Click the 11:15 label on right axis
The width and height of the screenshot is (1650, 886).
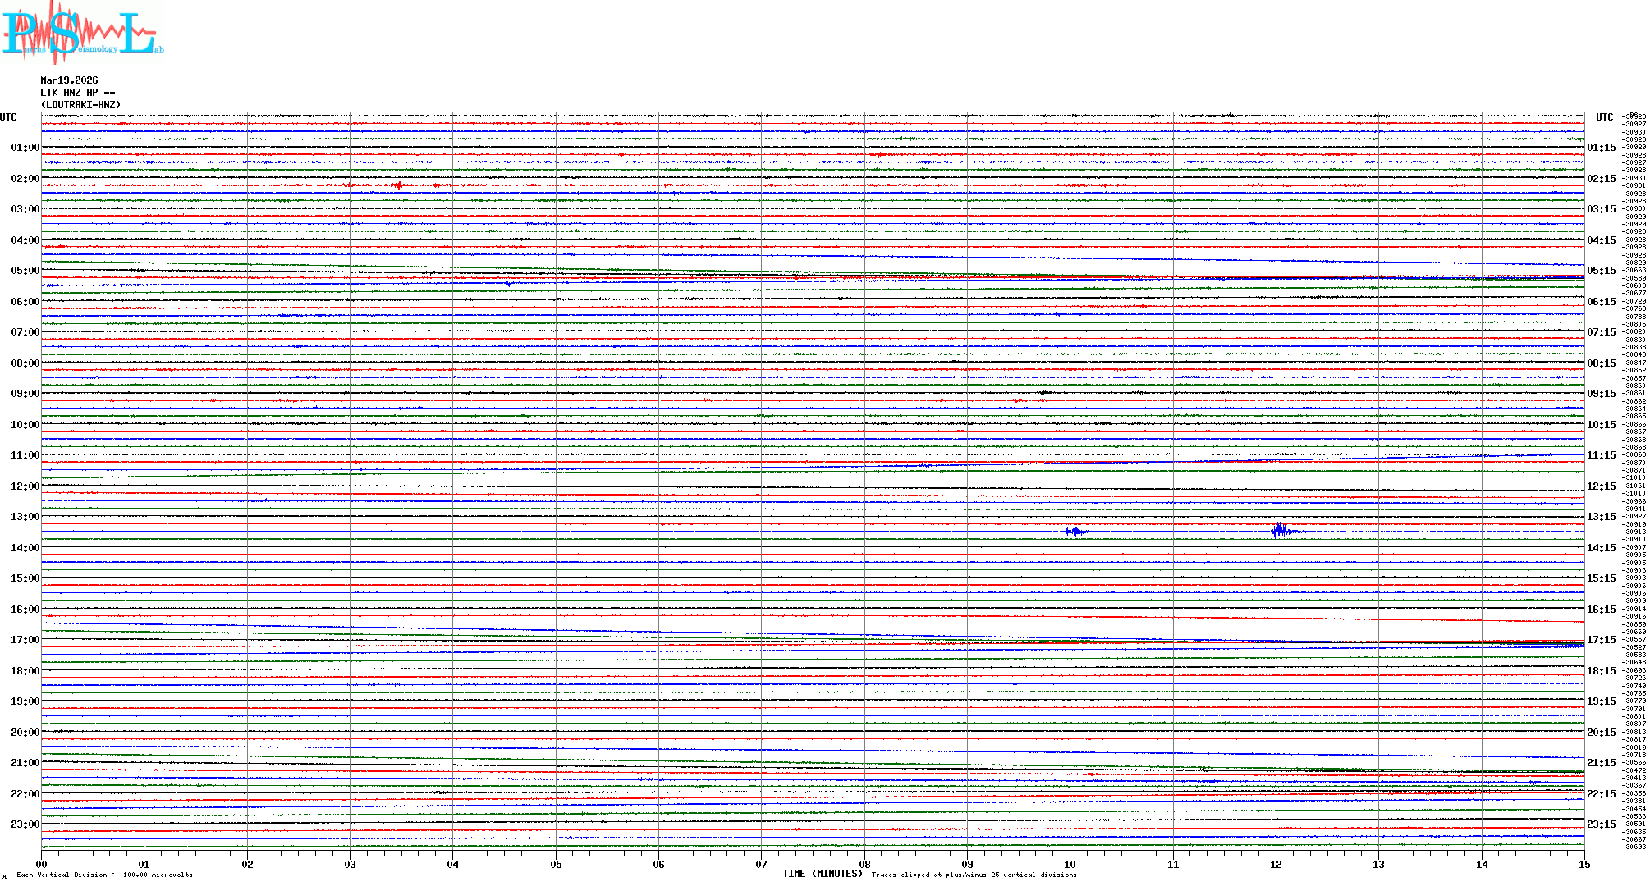pyautogui.click(x=1601, y=455)
